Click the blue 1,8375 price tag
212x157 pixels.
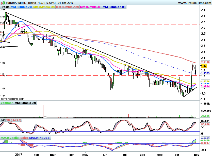(205, 73)
